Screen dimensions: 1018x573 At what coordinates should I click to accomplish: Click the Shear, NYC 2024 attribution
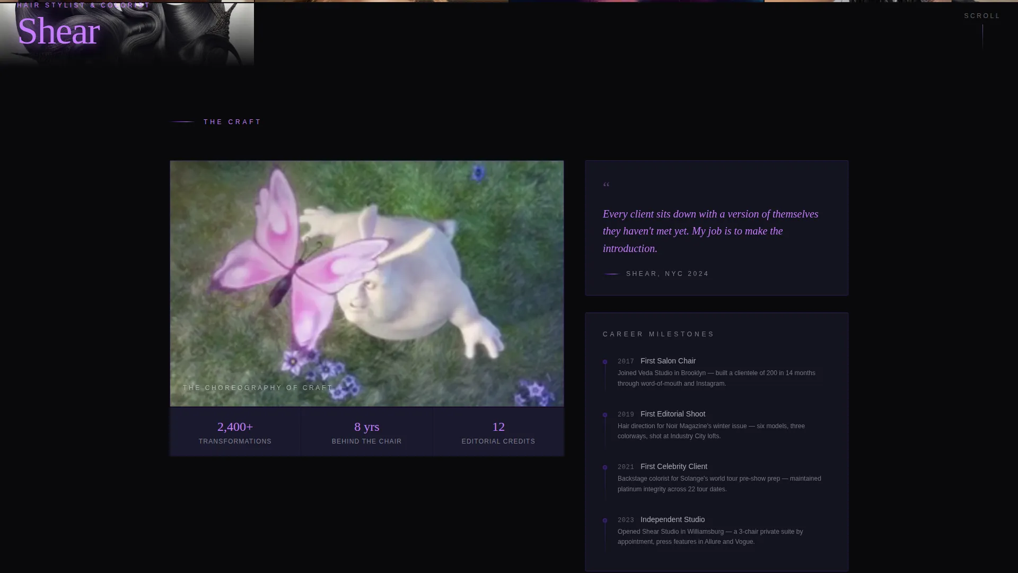[667, 274]
